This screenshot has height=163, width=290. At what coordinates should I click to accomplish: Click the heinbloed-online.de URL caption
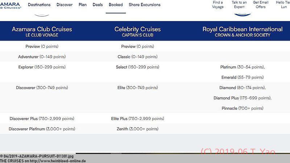(43, 161)
